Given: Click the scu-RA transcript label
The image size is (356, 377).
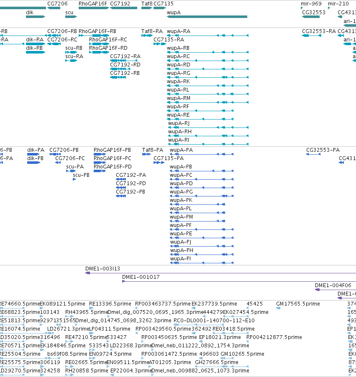Looking at the screenshot, I should coord(74,56).
